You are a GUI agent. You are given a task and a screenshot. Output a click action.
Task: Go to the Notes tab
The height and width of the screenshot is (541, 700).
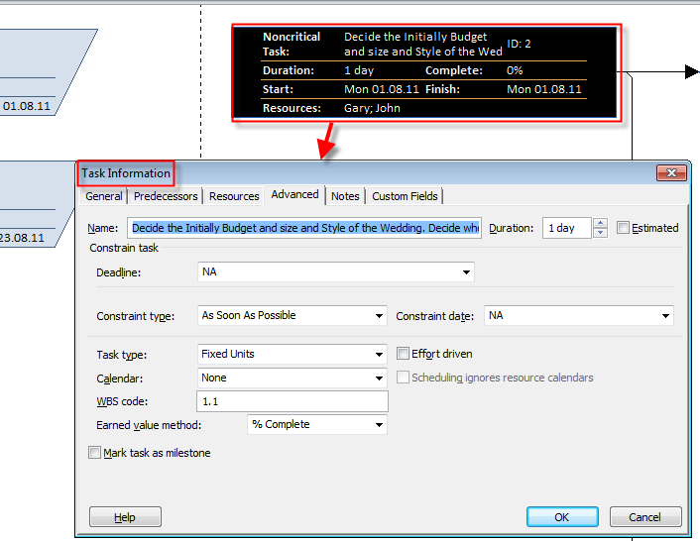(345, 196)
